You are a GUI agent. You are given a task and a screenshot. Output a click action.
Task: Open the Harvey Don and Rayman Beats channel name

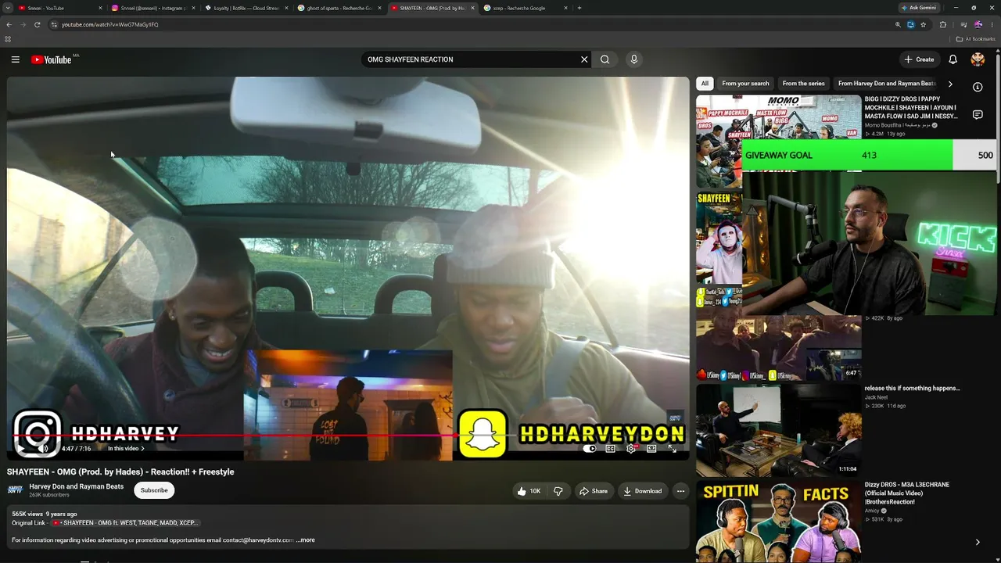(x=77, y=486)
